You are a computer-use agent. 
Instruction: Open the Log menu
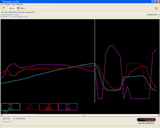click(2, 4)
